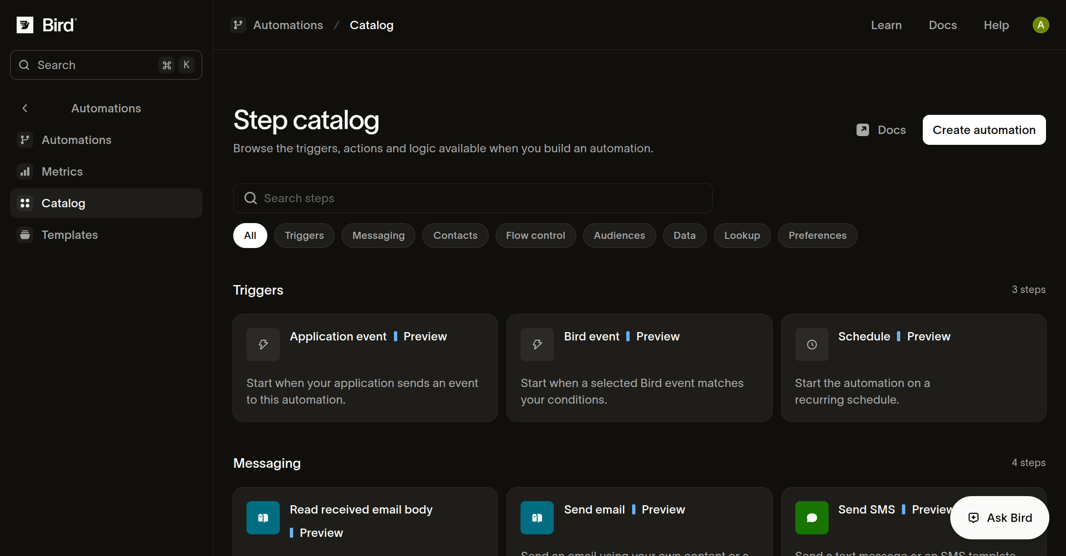Go back using the sidebar chevron arrow
The width and height of the screenshot is (1066, 556).
pos(25,108)
